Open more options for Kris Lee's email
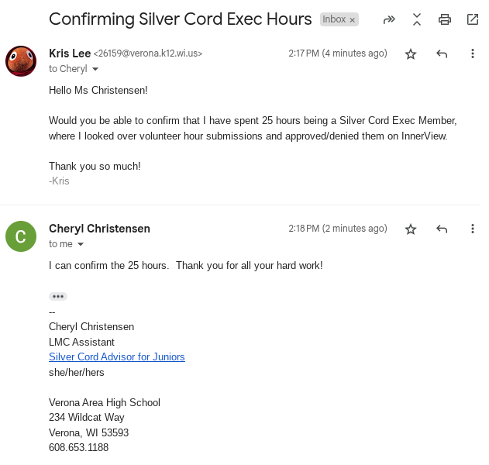The height and width of the screenshot is (465, 489). point(473,53)
